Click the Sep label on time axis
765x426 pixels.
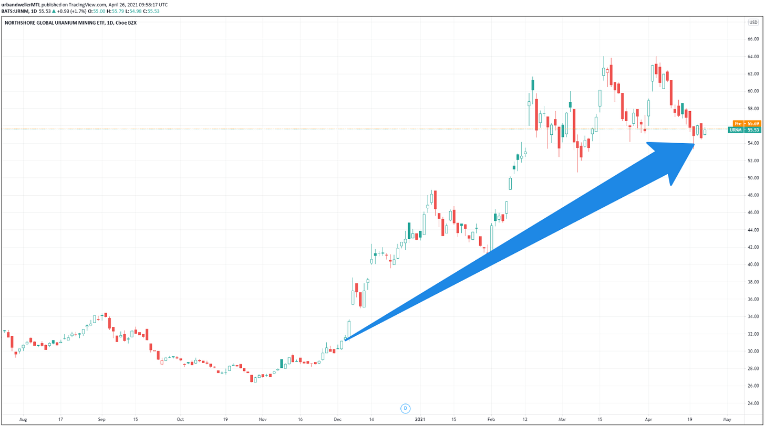click(102, 420)
